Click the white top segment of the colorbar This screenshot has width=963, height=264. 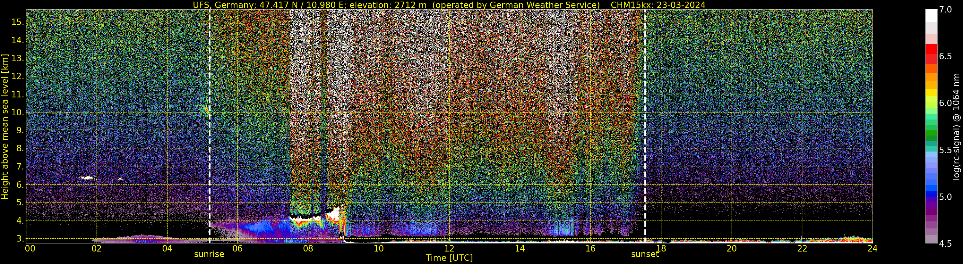pos(931,16)
